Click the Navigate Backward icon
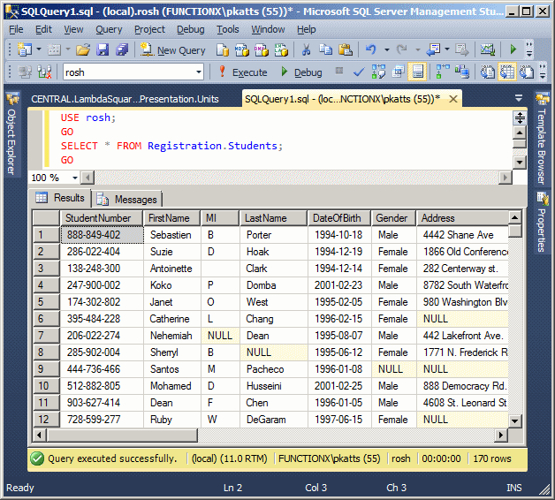Viewport: 555px width, 500px height. 433,49
